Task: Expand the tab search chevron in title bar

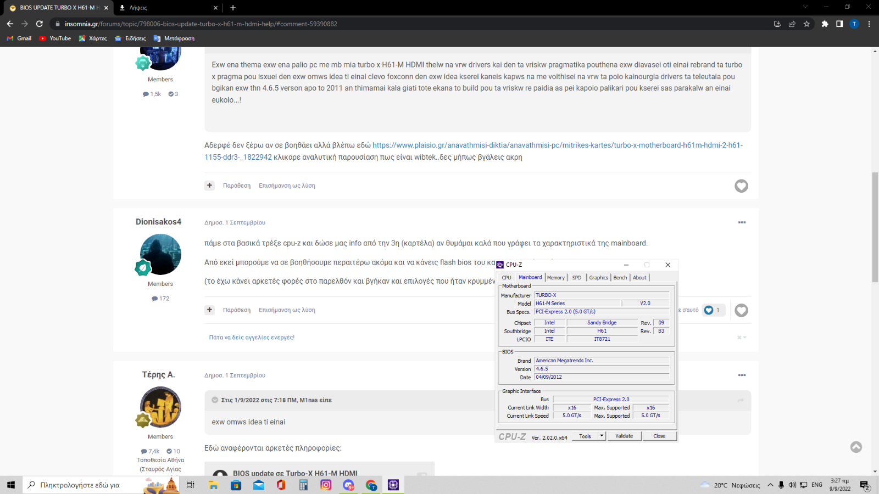Action: [x=805, y=7]
